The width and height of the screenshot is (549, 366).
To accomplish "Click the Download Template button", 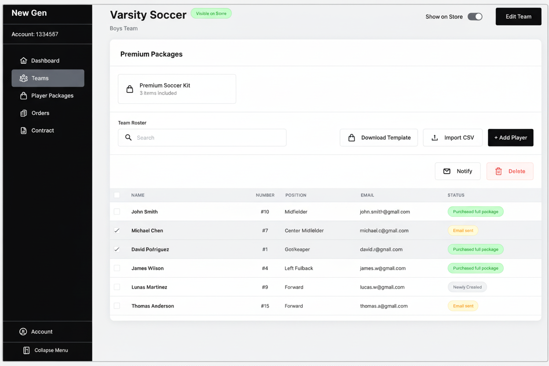I will point(379,138).
